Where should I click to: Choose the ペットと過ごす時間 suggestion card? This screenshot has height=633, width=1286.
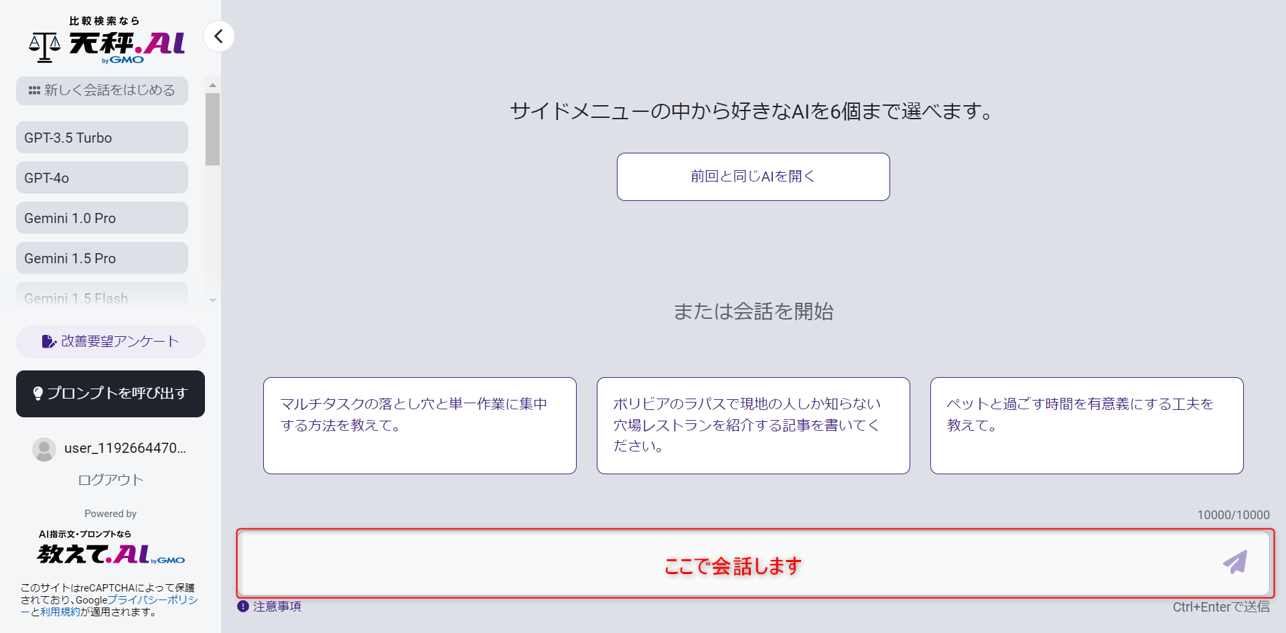1086,425
